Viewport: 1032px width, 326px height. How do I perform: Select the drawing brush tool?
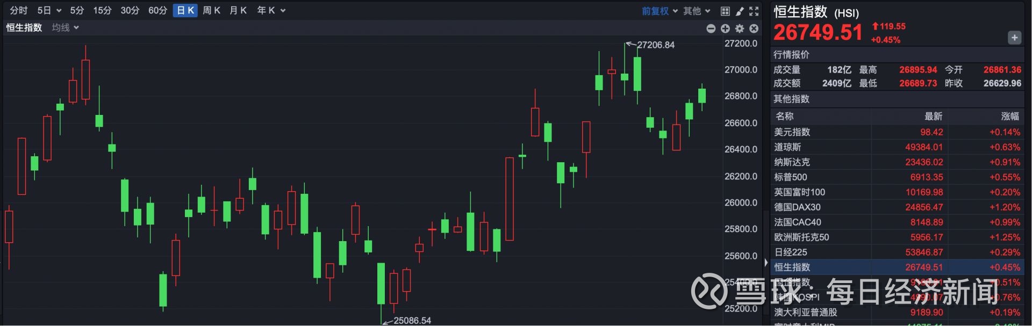(x=740, y=11)
